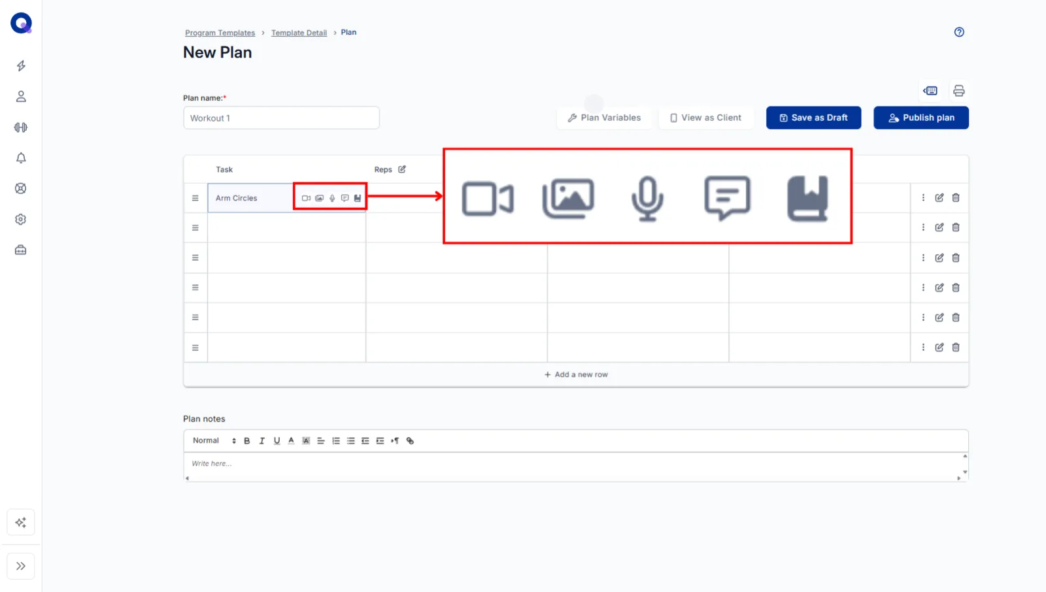This screenshot has height=592, width=1046.
Task: Click notes scrollbar down arrow
Action: pyautogui.click(x=965, y=472)
